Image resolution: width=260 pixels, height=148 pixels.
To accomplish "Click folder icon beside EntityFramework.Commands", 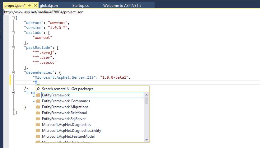I will [x=38, y=101].
